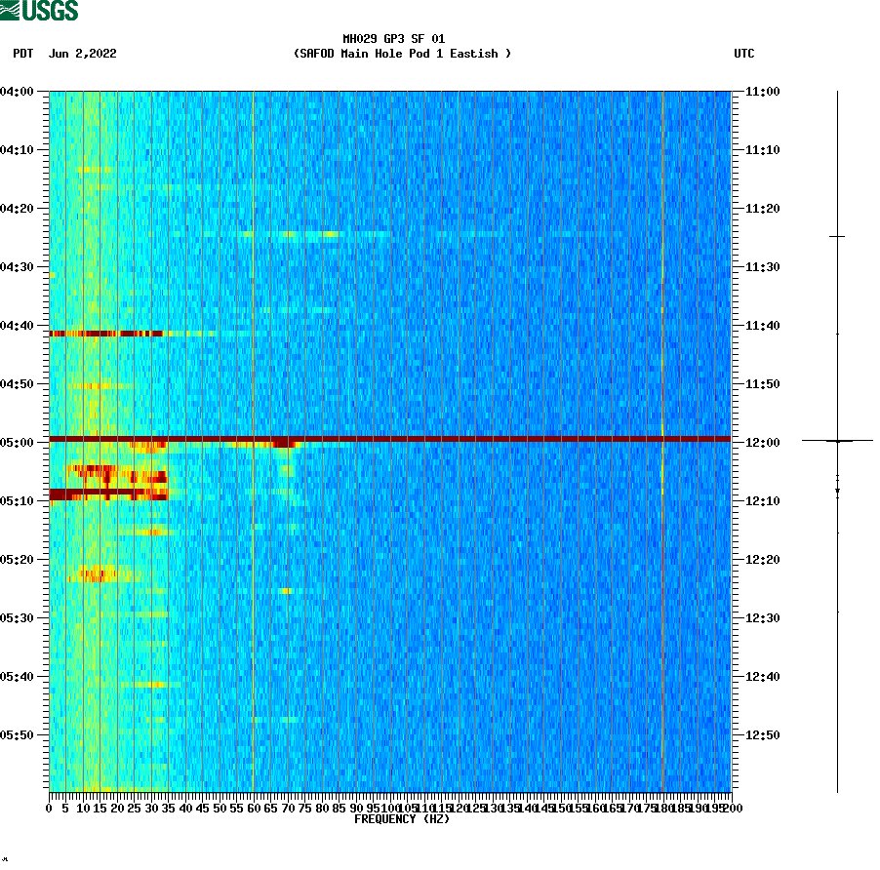Click the amplitude spike marker near 12:00
Image resolution: width=880 pixels, height=870 pixels.
point(837,441)
